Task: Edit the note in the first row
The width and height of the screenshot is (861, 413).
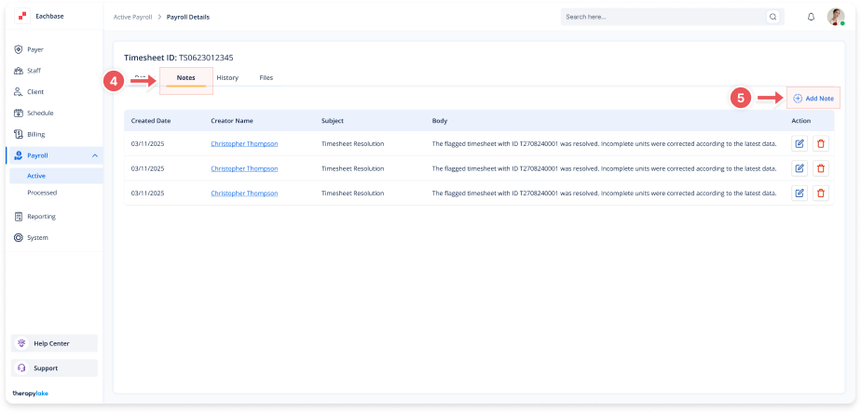Action: [x=799, y=143]
